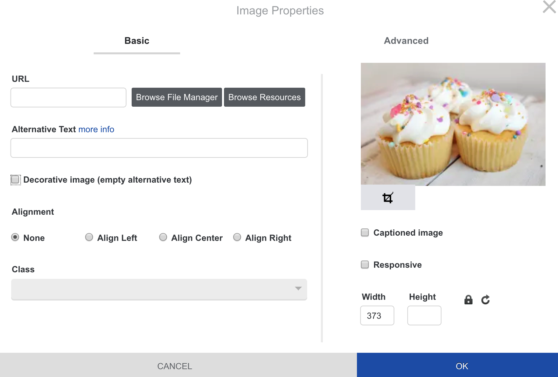
Task: Select the Align Center radio button
Action: pyautogui.click(x=163, y=237)
